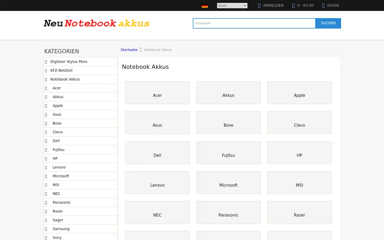This screenshot has height=240, width=384.
Task: Open the Razer category tile
Action: point(299,213)
